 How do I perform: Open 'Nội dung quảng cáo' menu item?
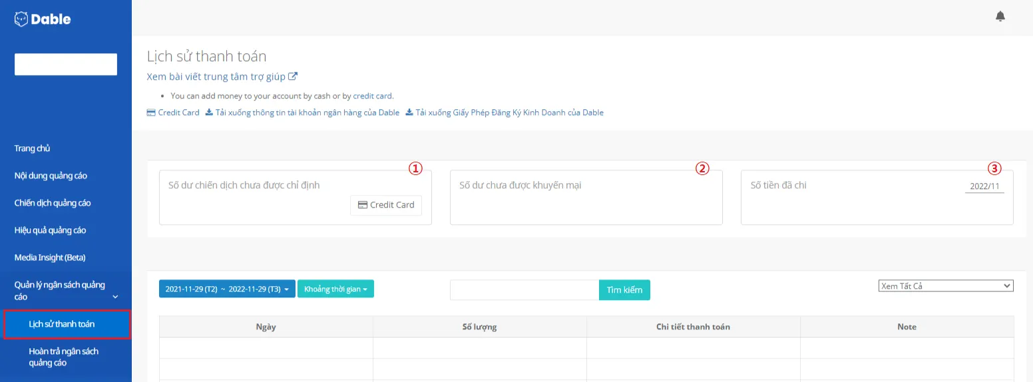click(x=51, y=176)
